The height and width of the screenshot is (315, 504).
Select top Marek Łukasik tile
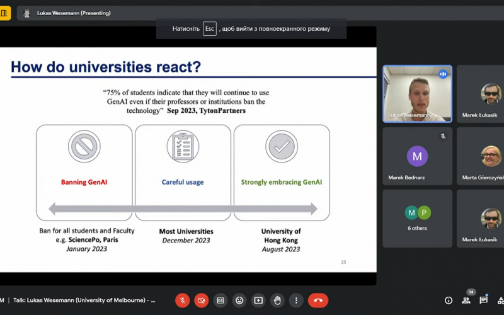(x=481, y=94)
